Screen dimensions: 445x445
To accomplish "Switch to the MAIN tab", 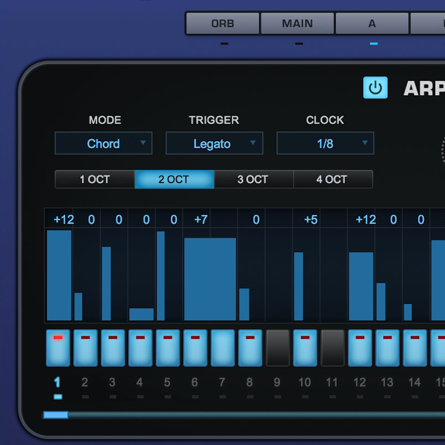I will (297, 24).
